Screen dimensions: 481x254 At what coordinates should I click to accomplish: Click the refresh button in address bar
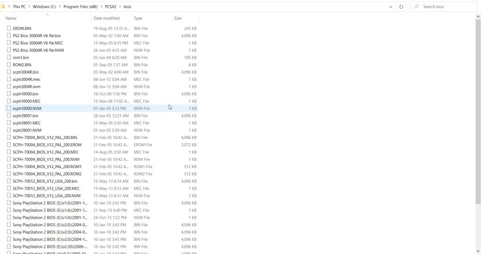[x=401, y=7]
